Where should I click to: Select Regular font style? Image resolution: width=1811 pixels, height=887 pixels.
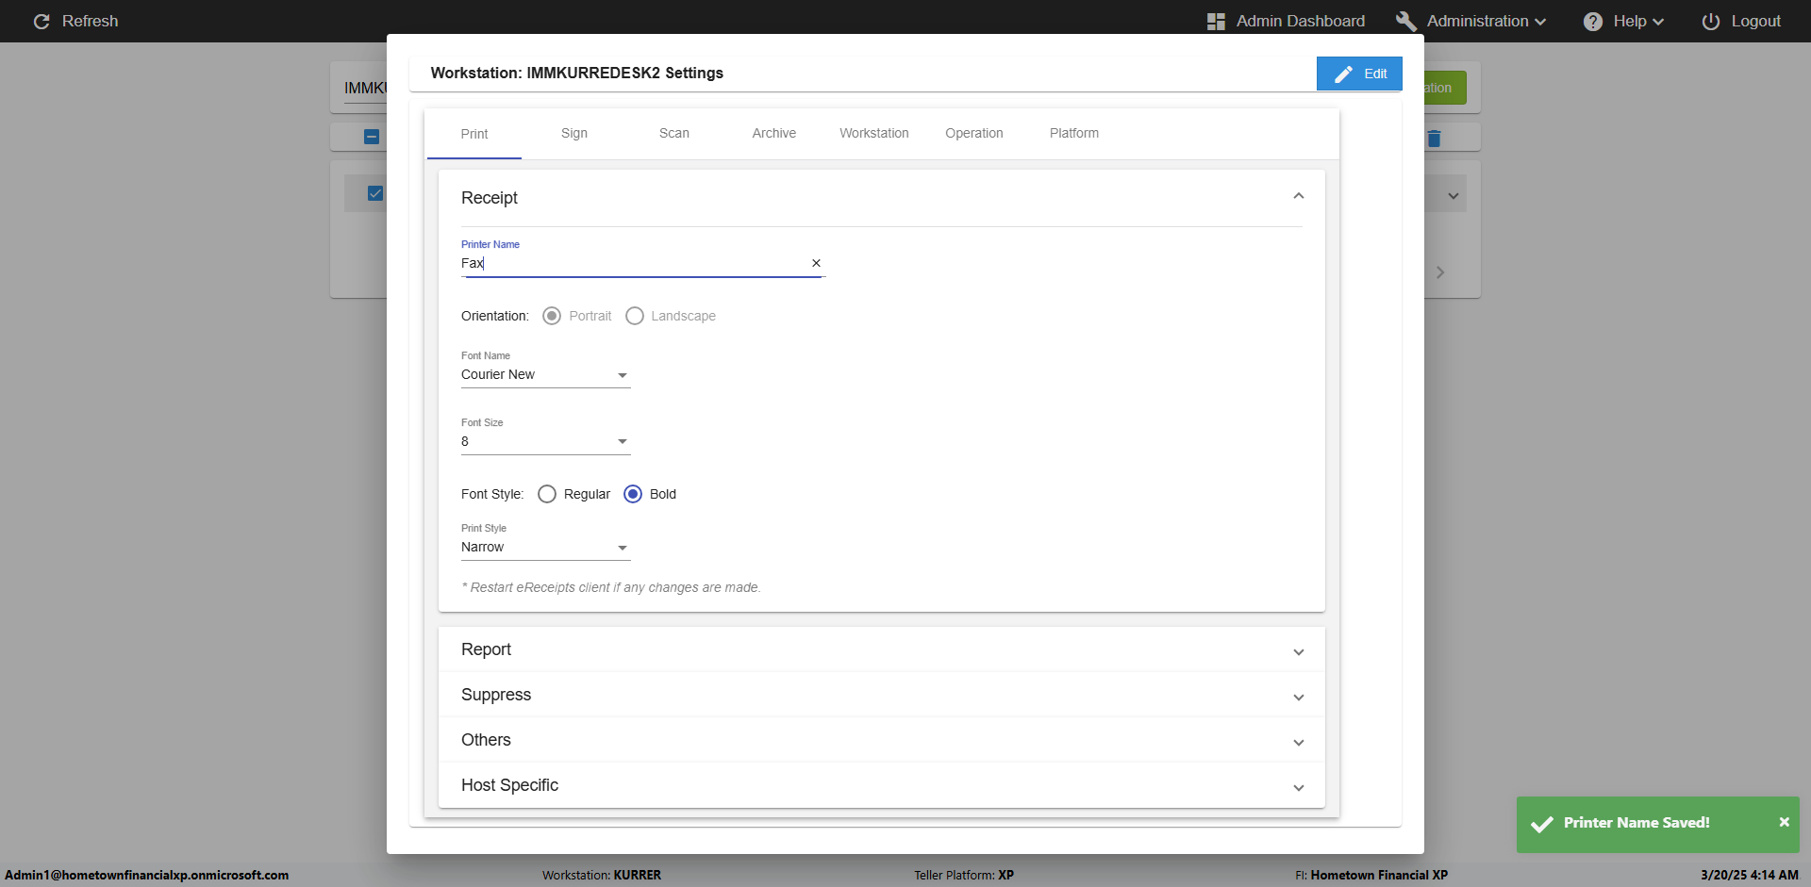pos(547,494)
